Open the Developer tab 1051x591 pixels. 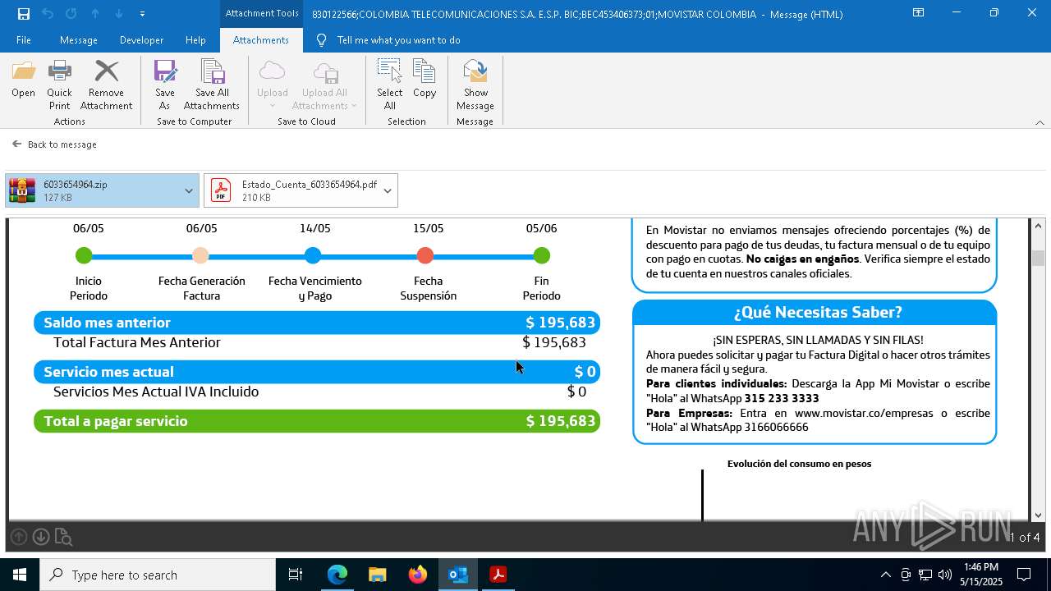pos(141,40)
